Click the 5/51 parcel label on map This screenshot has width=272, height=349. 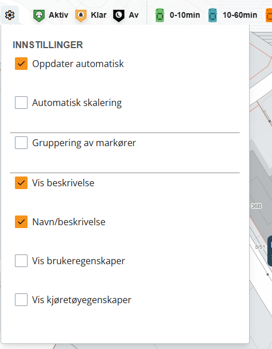tap(260, 247)
